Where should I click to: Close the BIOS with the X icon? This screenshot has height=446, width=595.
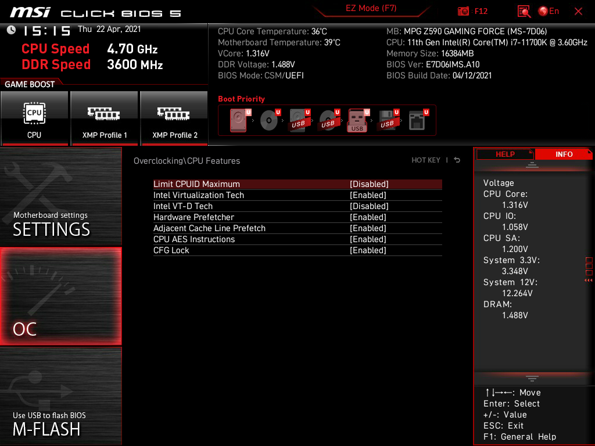[x=578, y=12]
